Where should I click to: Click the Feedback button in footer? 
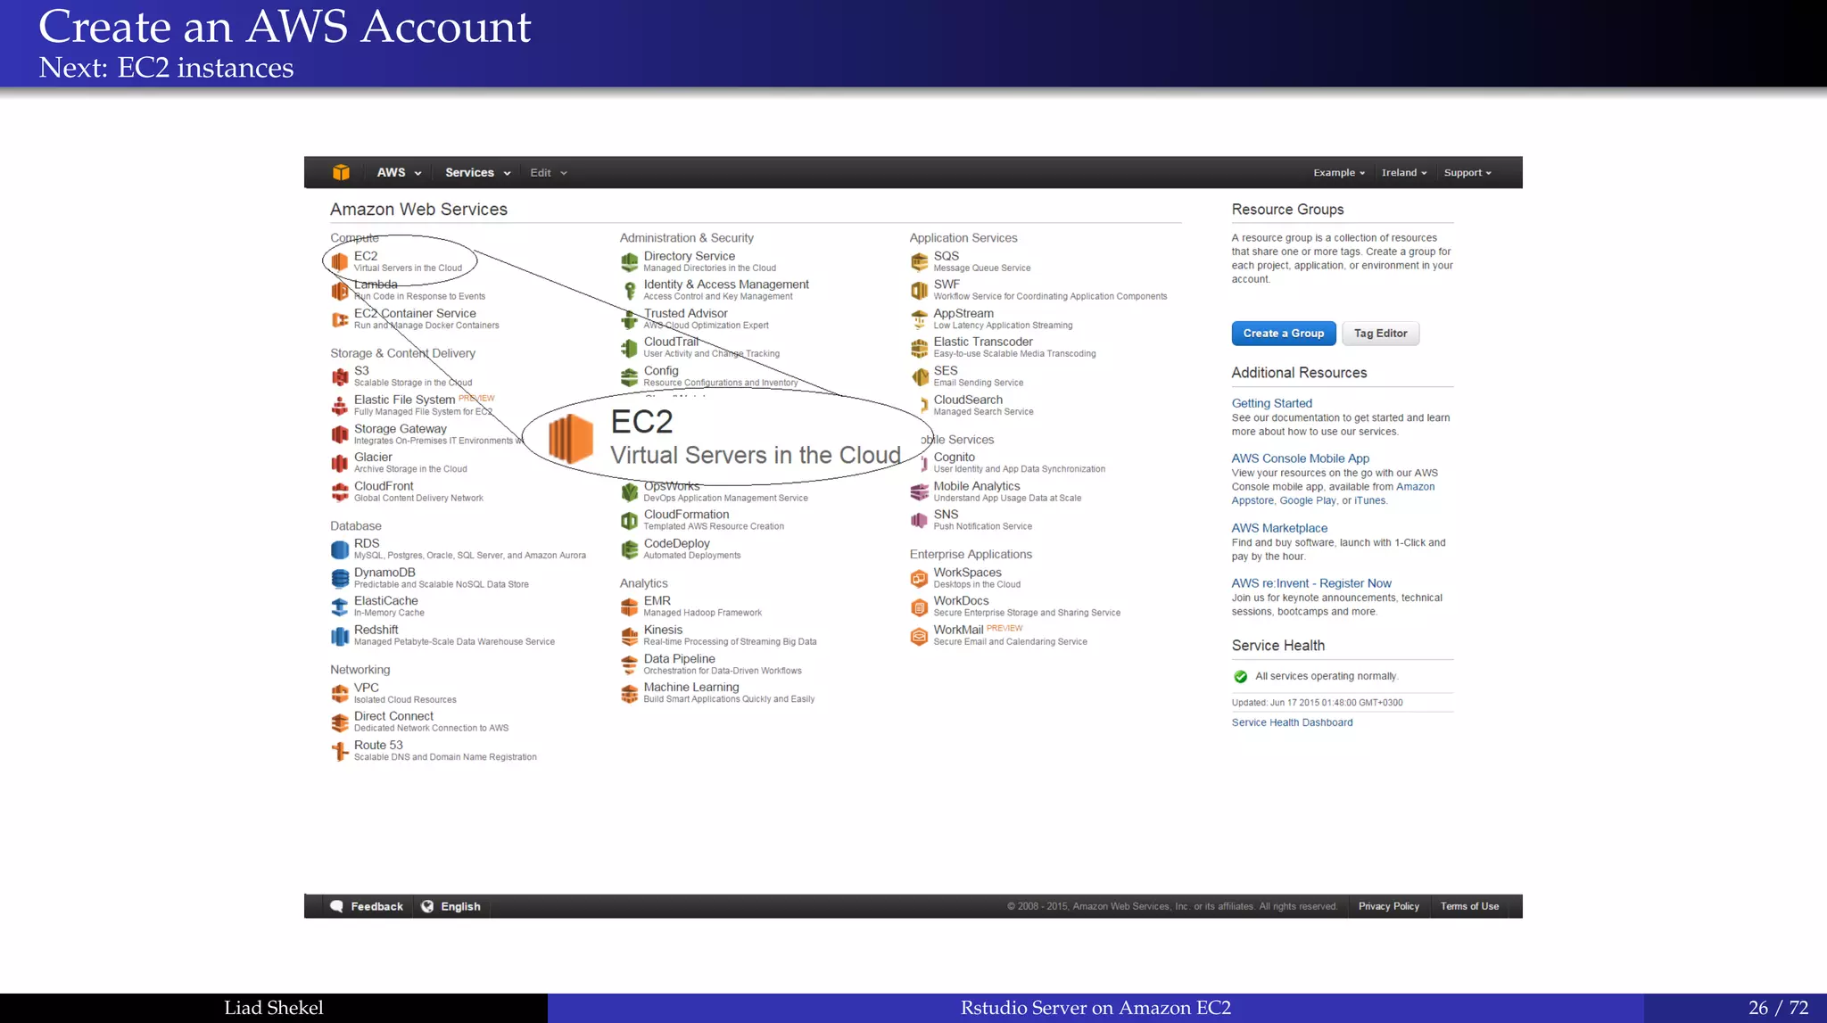[367, 906]
